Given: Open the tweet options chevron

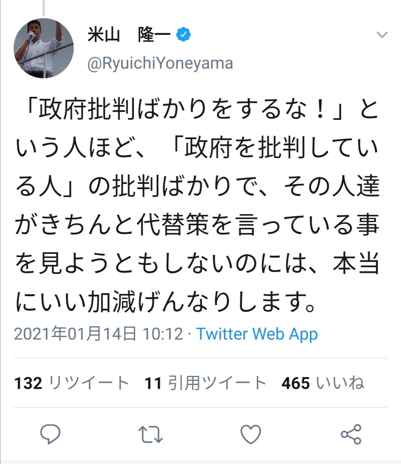Looking at the screenshot, I should [x=382, y=35].
